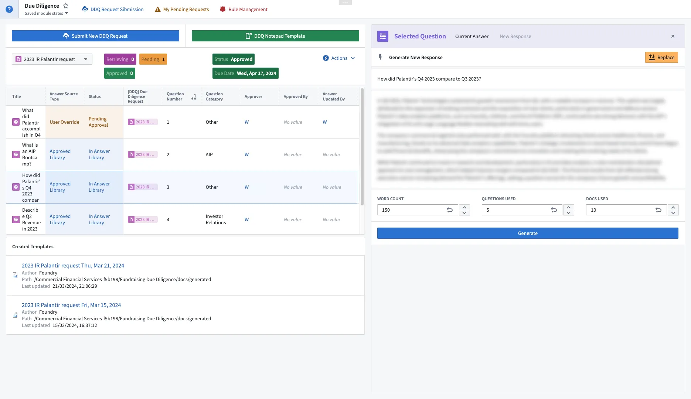This screenshot has width=691, height=399.
Task: Click the Replace button
Action: [x=661, y=57]
